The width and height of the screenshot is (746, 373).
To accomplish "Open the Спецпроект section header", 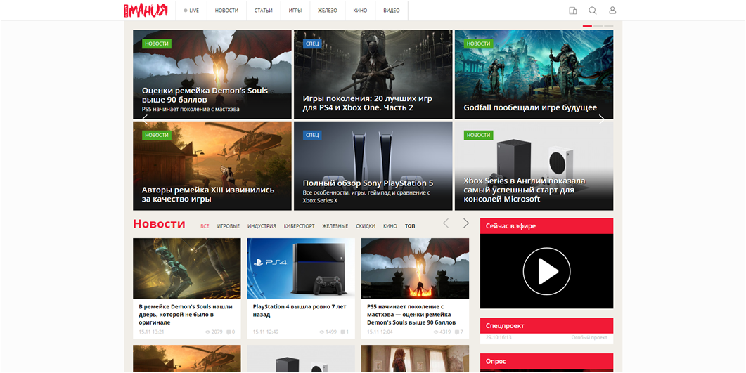I will coord(546,326).
